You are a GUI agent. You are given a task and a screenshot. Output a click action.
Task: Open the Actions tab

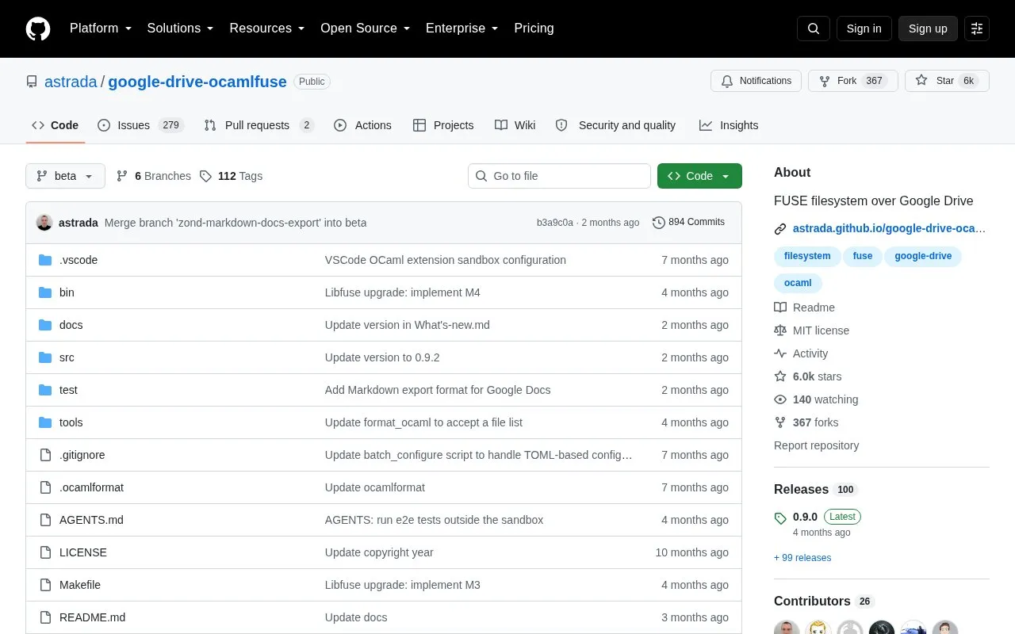[363, 125]
